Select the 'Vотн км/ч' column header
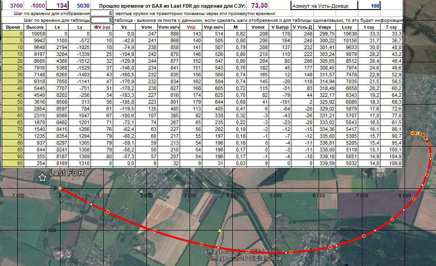 [169, 27]
